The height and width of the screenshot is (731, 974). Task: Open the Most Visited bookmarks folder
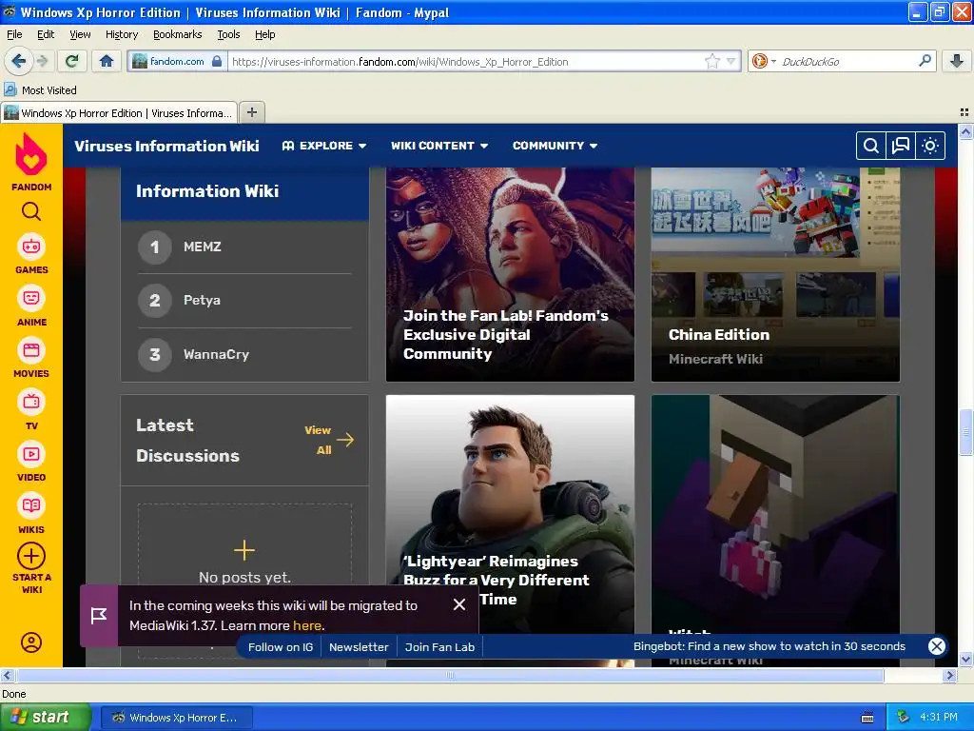click(40, 90)
